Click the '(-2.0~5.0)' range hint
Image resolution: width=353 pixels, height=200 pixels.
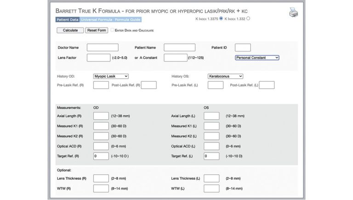tap(120, 57)
